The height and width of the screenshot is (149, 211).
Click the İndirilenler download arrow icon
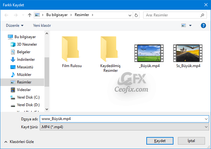pos(13,60)
